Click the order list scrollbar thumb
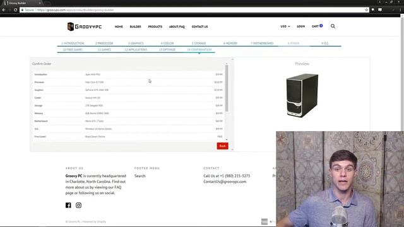404x227 pixels. [227, 88]
